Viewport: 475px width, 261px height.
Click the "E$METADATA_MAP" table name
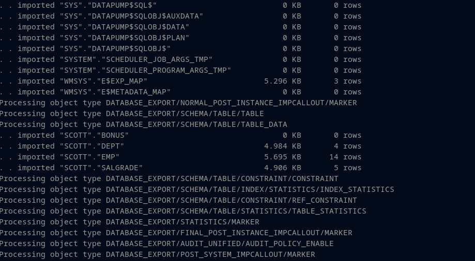pyautogui.click(x=138, y=92)
